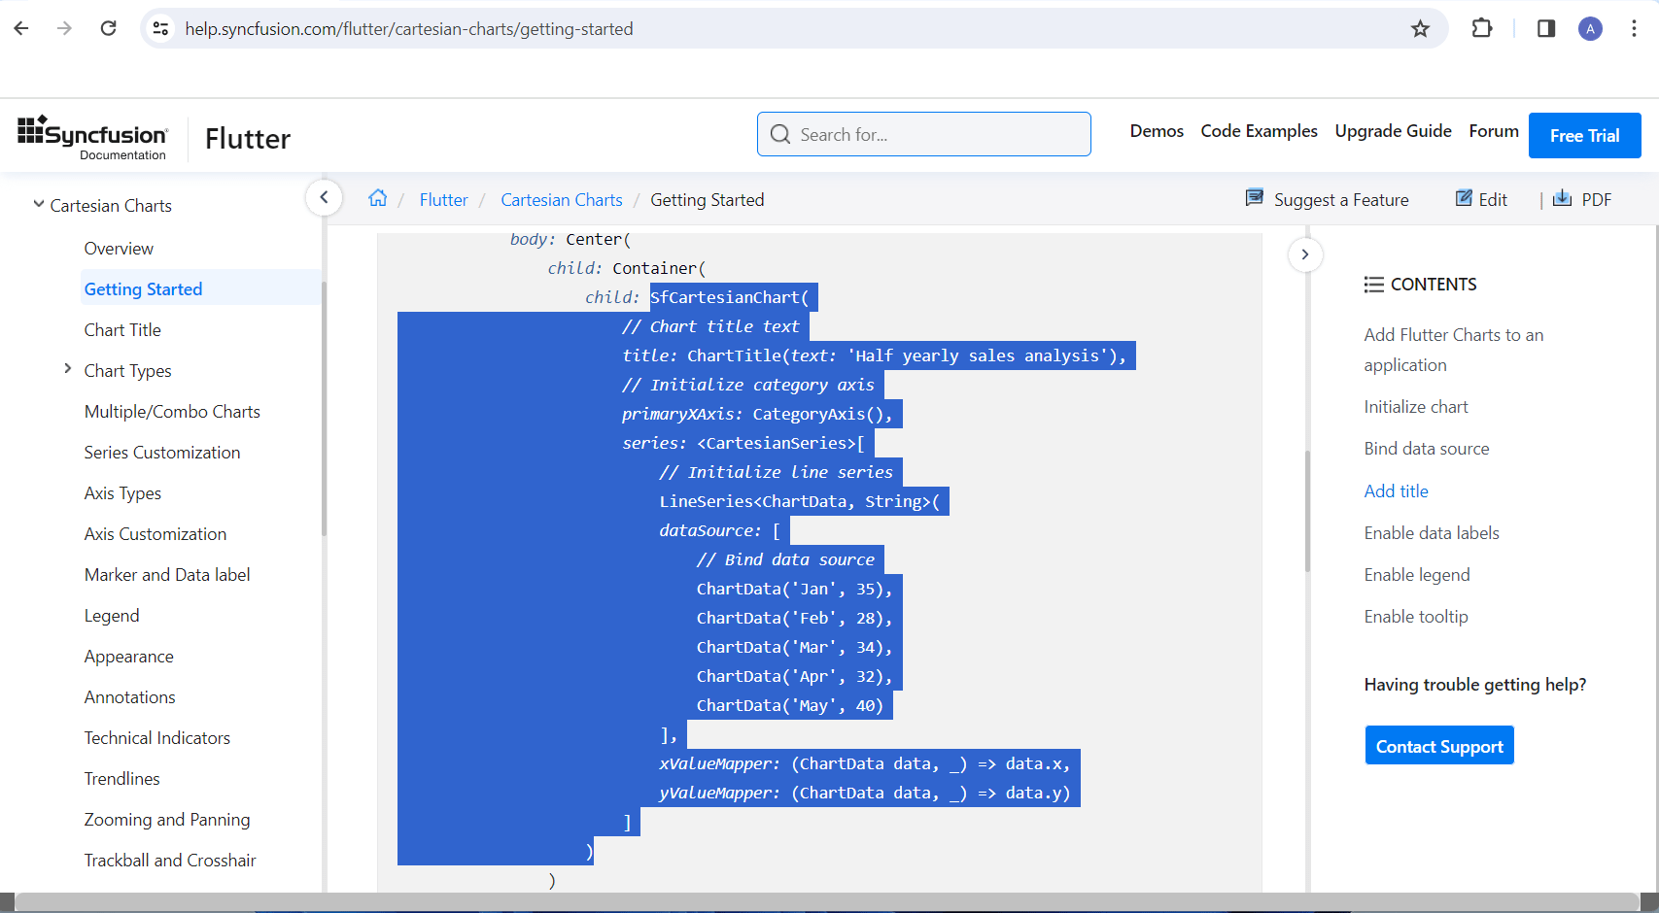Expand the Chart Types tree item
Image resolution: width=1659 pixels, height=913 pixels.
point(67,369)
